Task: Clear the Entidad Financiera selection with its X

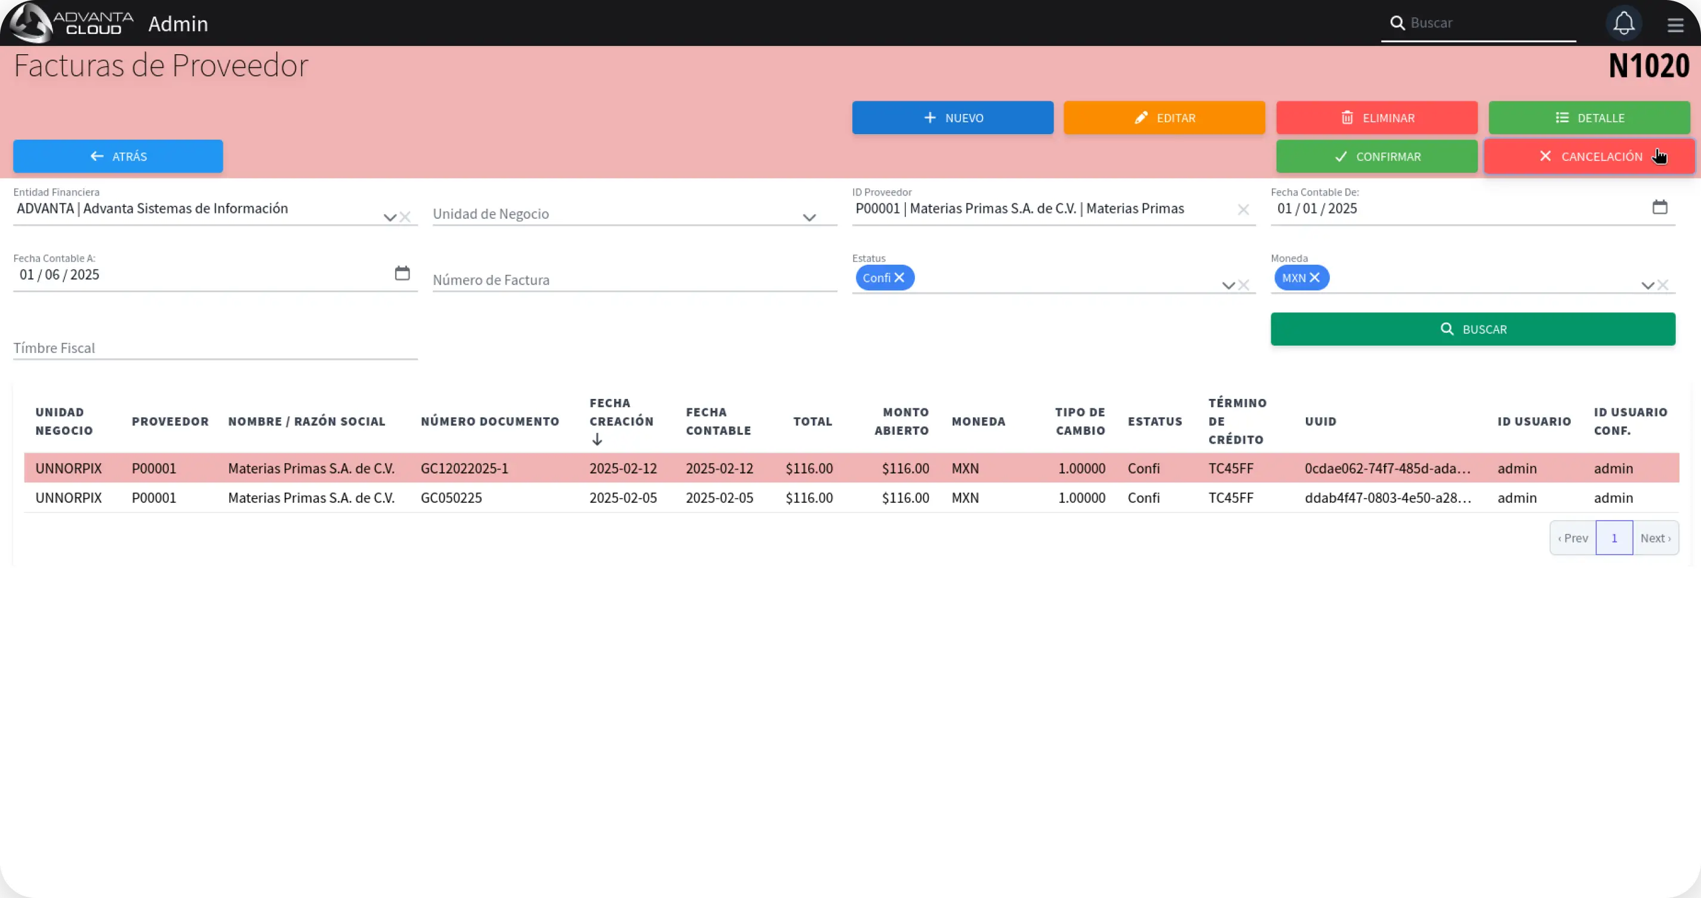Action: (x=406, y=217)
